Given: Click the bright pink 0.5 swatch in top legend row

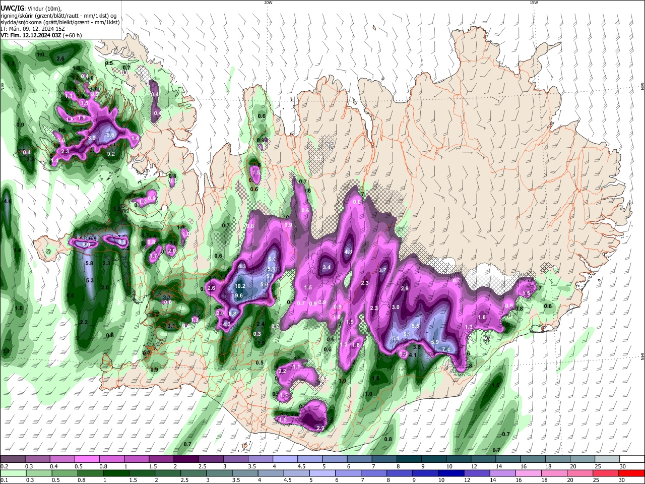Looking at the screenshot, I should 87,459.
